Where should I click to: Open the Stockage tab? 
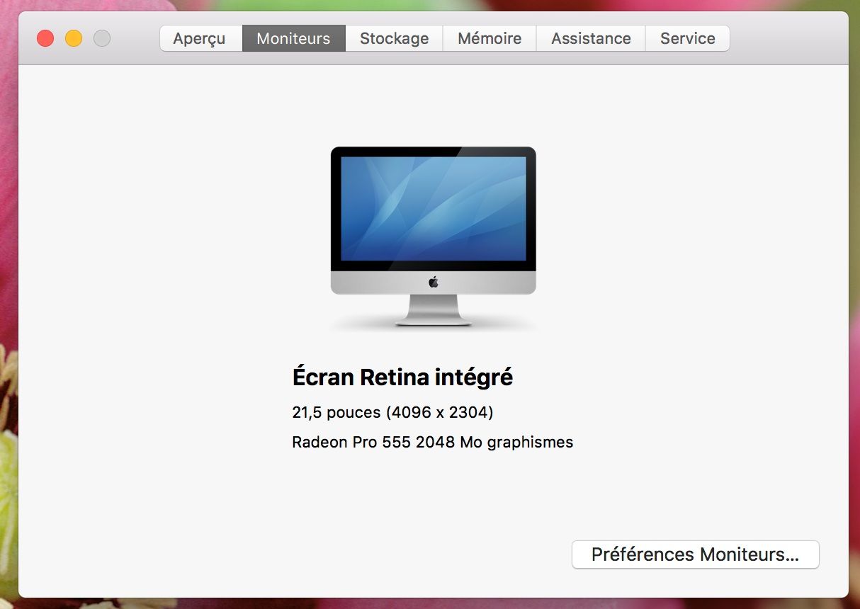pyautogui.click(x=394, y=38)
